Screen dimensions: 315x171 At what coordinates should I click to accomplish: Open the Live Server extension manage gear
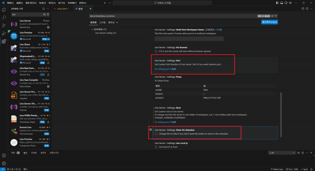[x=48, y=27]
